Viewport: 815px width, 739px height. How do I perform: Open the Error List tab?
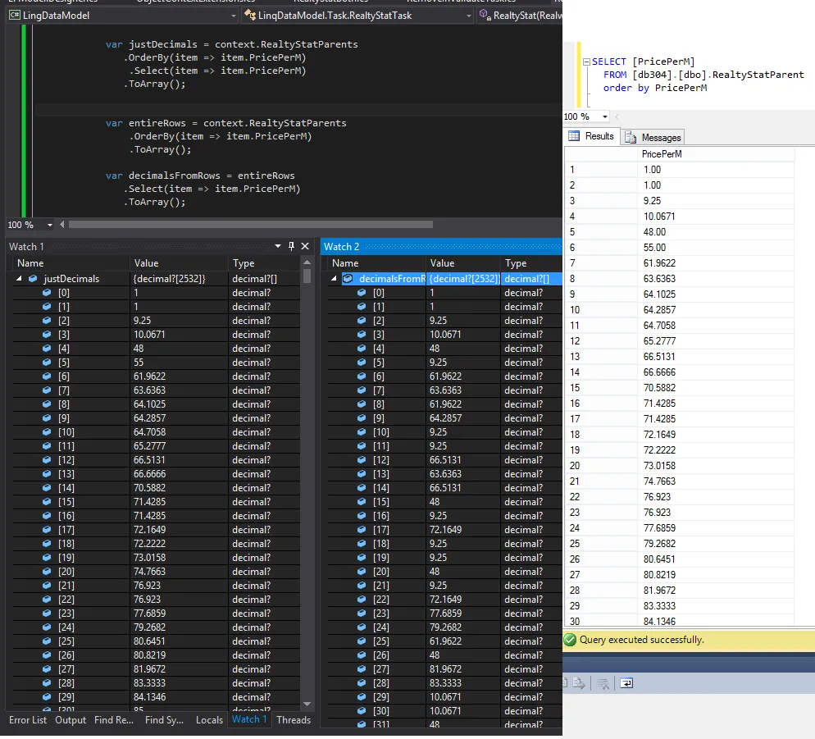(28, 720)
